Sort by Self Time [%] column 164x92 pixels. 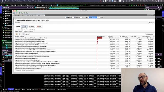pos(101,36)
